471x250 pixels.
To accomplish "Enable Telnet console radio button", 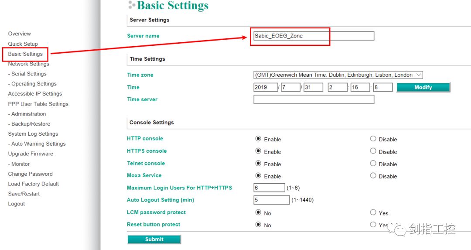I will pos(258,163).
